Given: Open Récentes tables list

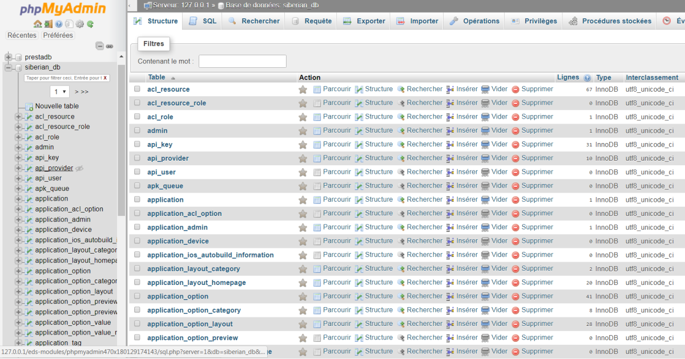Looking at the screenshot, I should [x=22, y=35].
